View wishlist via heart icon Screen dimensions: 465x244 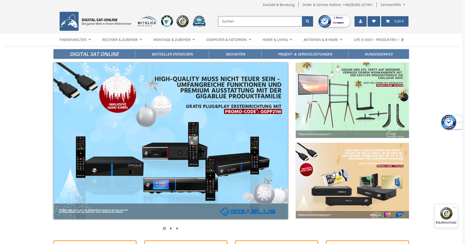click(x=374, y=22)
